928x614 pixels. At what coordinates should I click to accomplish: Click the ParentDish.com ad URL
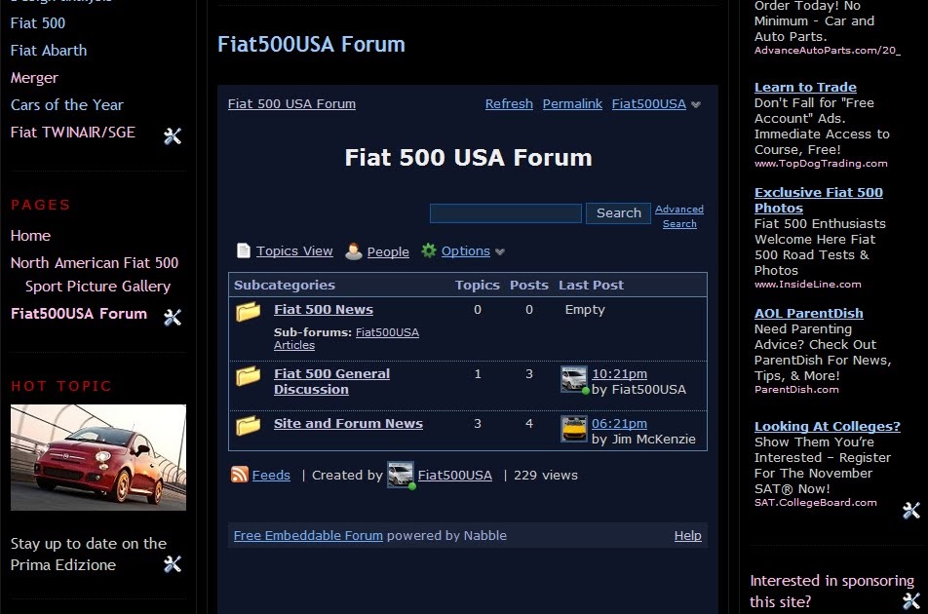pyautogui.click(x=796, y=389)
